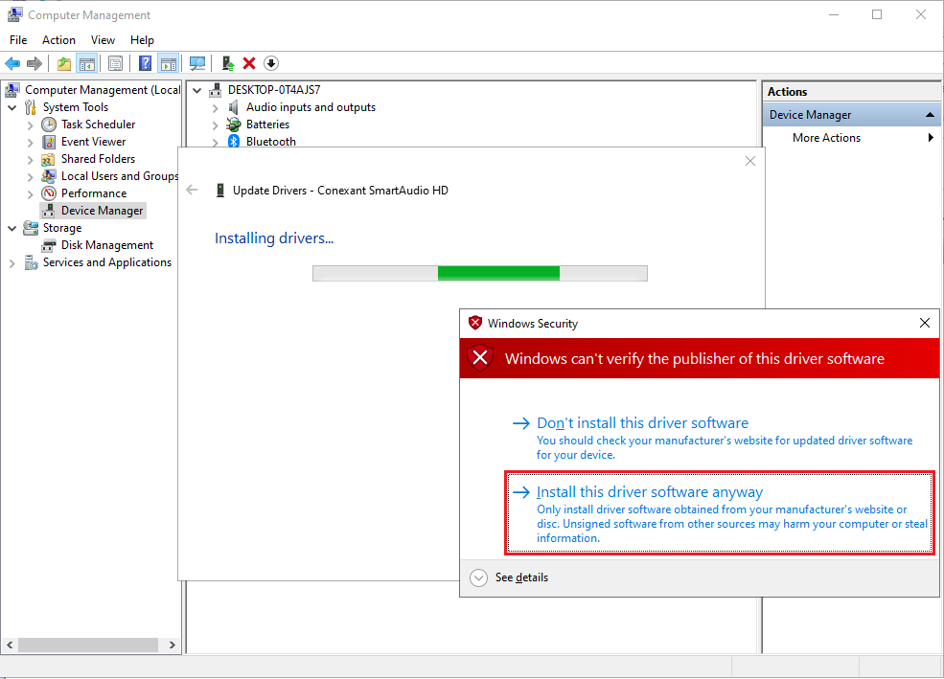This screenshot has width=944, height=679.
Task: Click the Scan for hardware changes icon
Action: click(x=197, y=63)
